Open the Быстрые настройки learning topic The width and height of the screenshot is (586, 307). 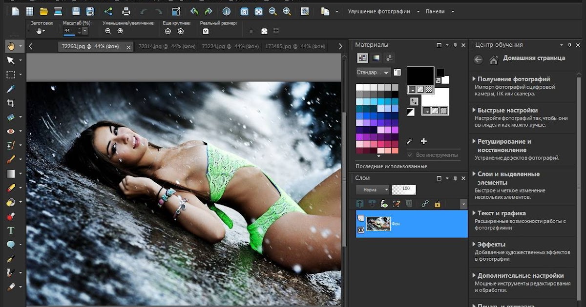point(507,110)
